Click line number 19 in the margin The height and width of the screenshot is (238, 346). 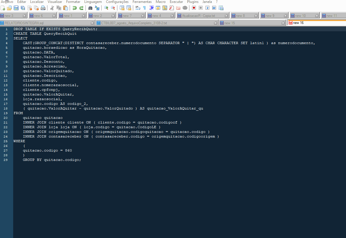coord(6,113)
